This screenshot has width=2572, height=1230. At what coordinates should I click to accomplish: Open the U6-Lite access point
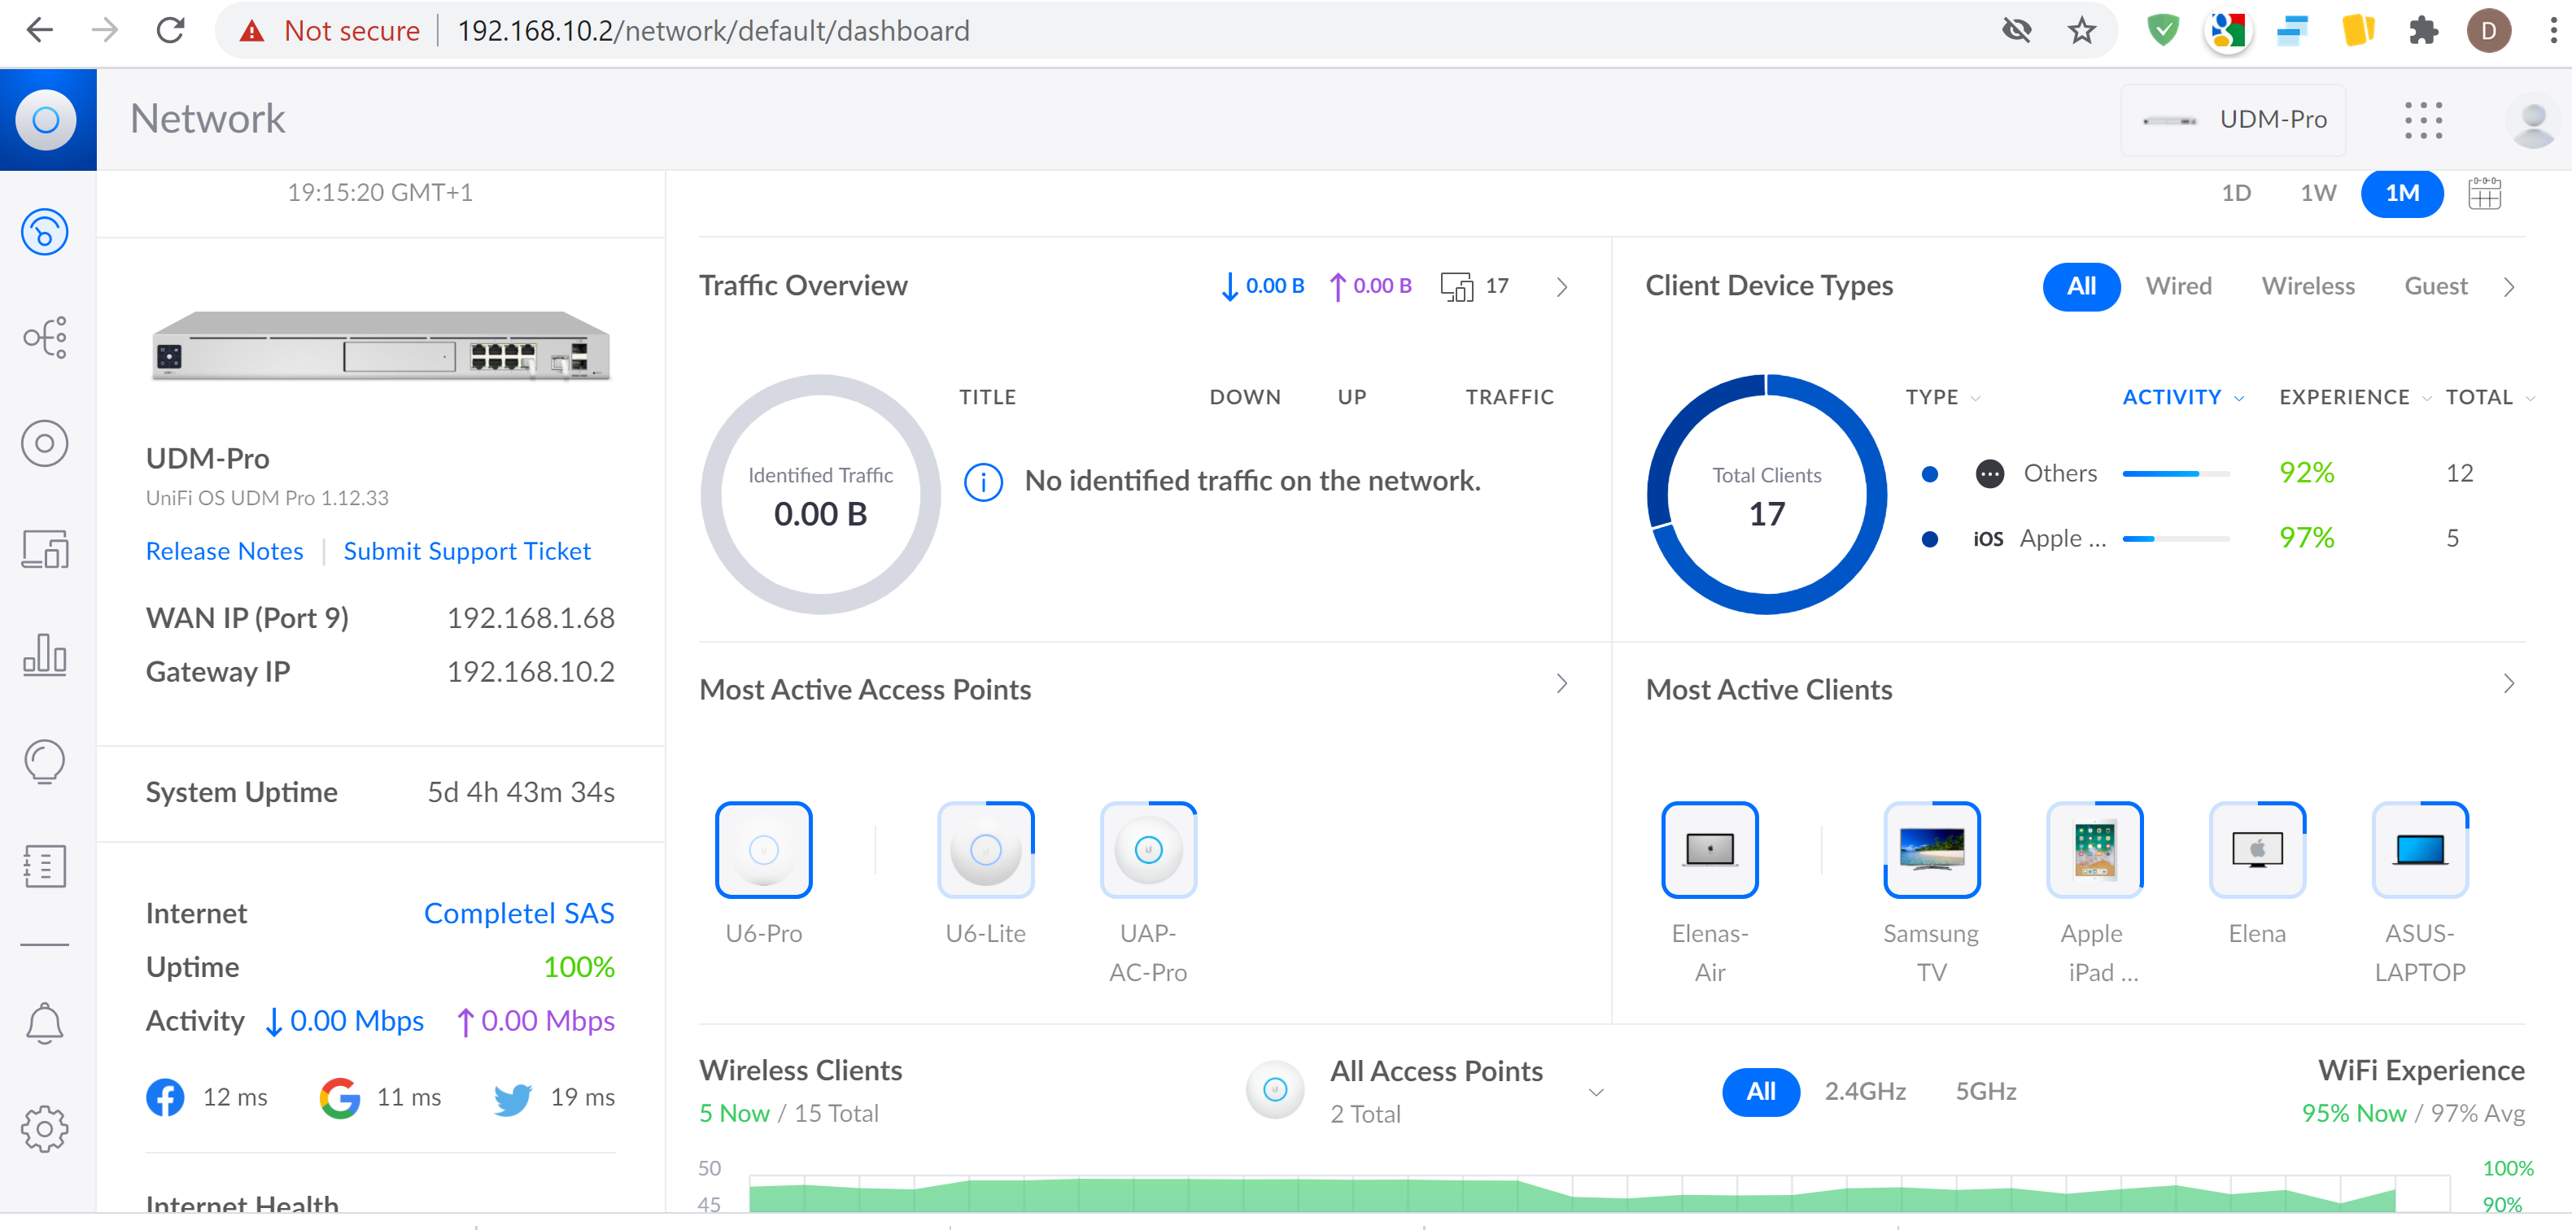coord(985,851)
